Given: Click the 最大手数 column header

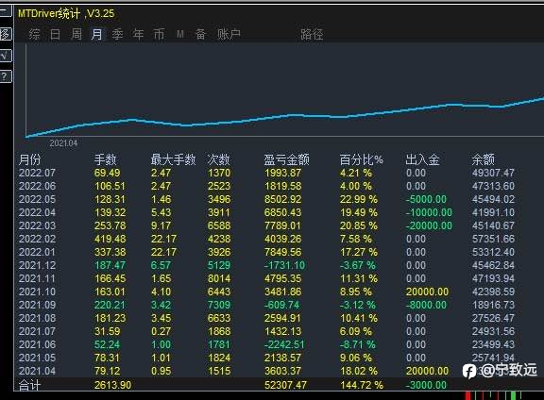Looking at the screenshot, I should click(173, 159).
